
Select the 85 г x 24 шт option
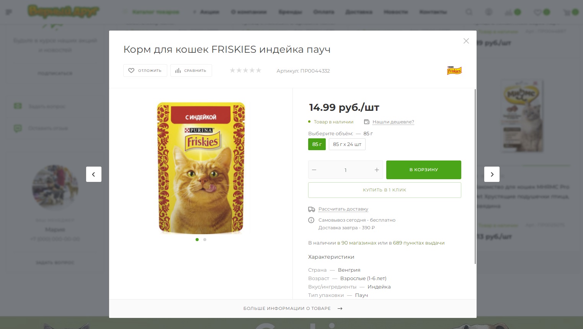347,144
